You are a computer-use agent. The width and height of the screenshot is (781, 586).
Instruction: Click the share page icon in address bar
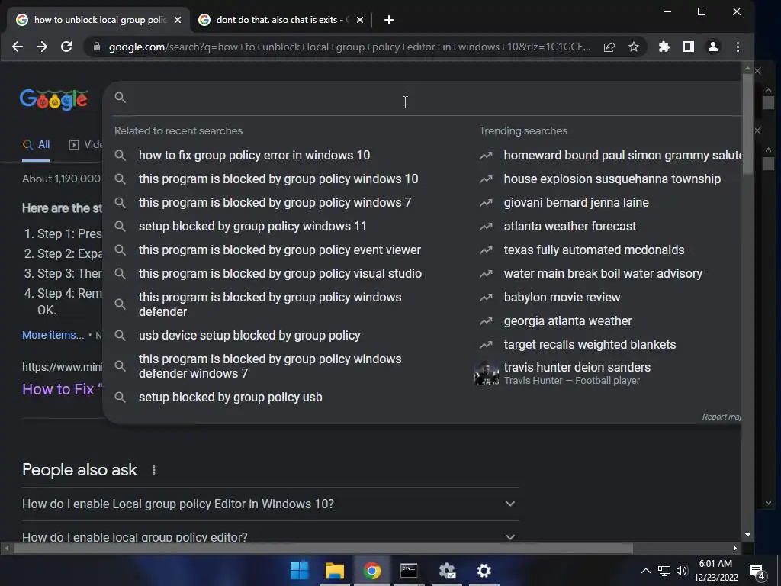pyautogui.click(x=609, y=47)
